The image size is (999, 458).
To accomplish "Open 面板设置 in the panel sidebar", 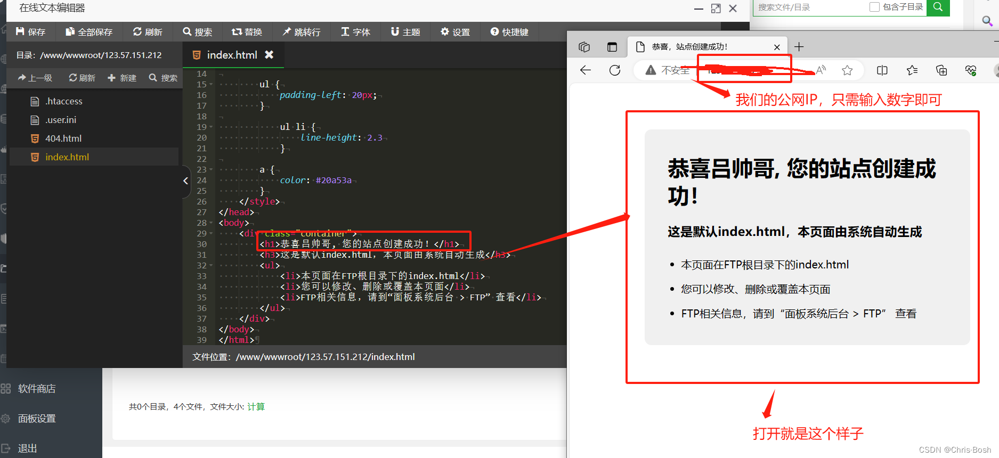I will click(37, 419).
